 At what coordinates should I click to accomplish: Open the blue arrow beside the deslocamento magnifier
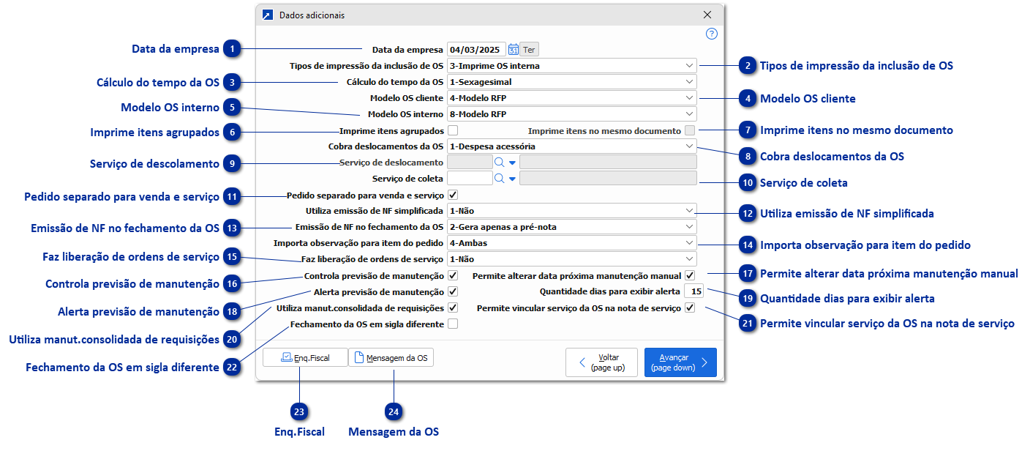(511, 162)
